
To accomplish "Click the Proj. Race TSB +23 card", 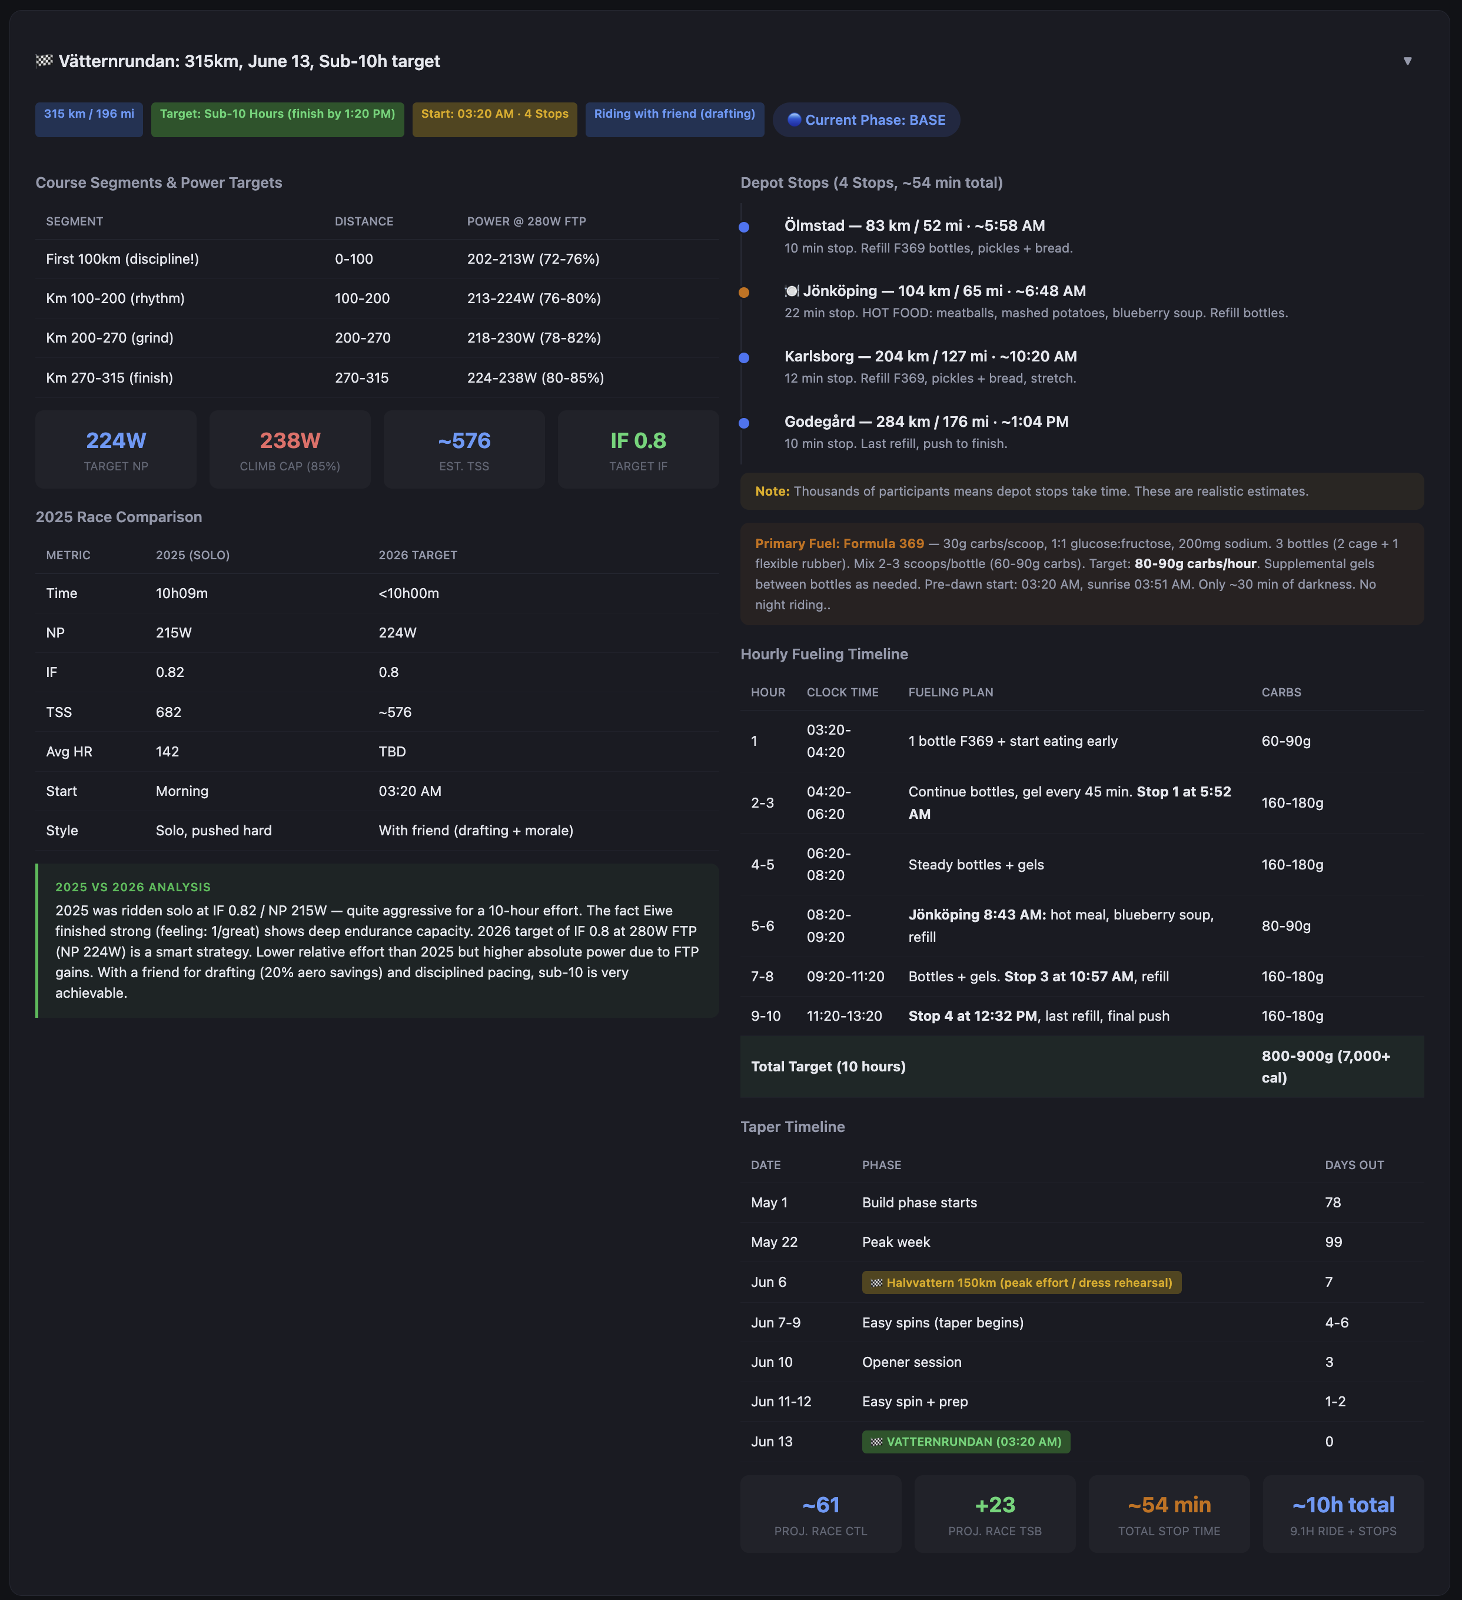I will click(x=995, y=1513).
